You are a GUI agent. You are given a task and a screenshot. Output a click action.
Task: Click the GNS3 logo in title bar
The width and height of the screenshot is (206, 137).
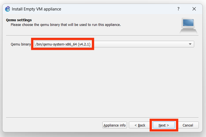(7, 9)
